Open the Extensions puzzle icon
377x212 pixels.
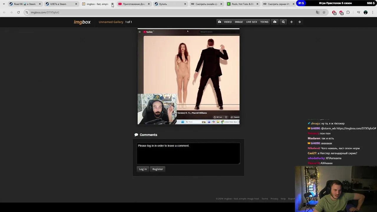click(348, 12)
